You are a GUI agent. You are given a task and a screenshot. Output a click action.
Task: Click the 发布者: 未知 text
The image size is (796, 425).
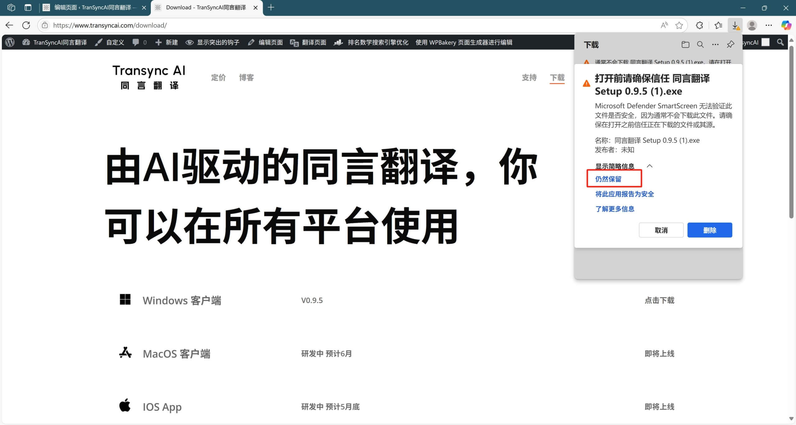click(614, 150)
